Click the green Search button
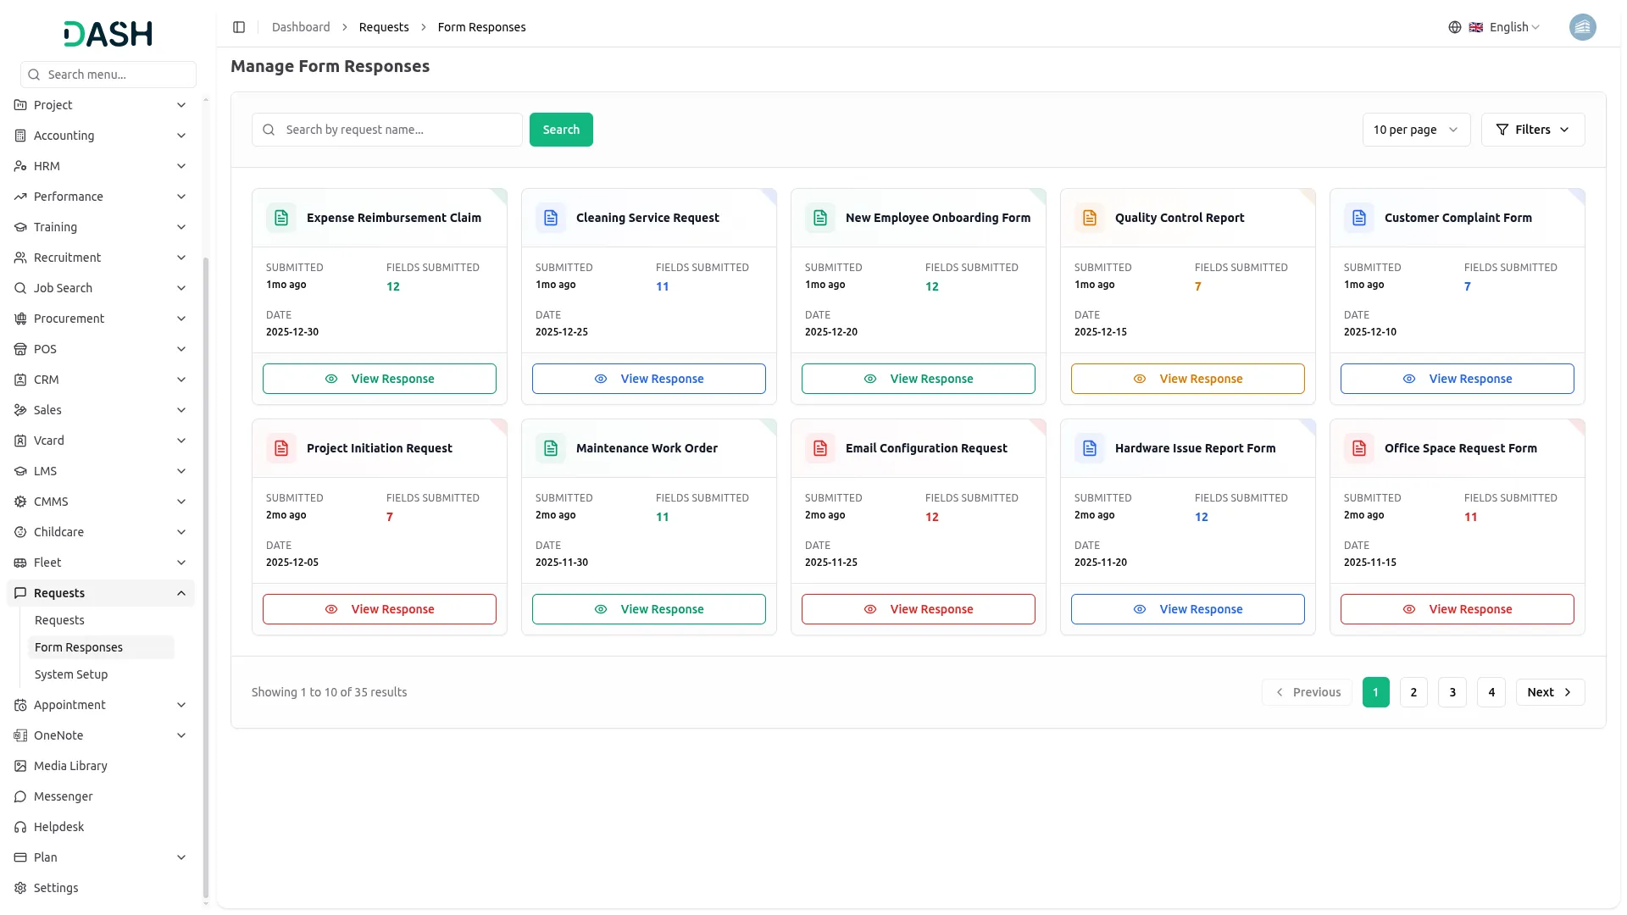 tap(561, 130)
